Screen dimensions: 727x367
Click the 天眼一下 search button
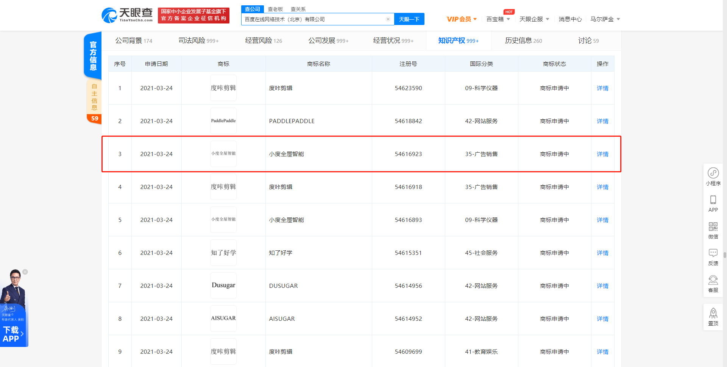tap(409, 19)
